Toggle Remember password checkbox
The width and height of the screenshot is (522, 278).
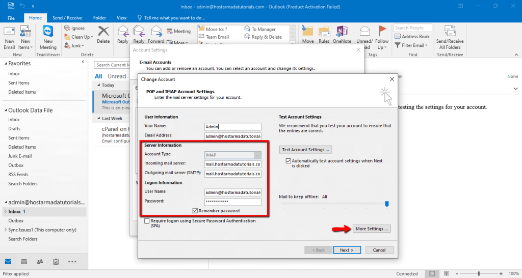[195, 211]
